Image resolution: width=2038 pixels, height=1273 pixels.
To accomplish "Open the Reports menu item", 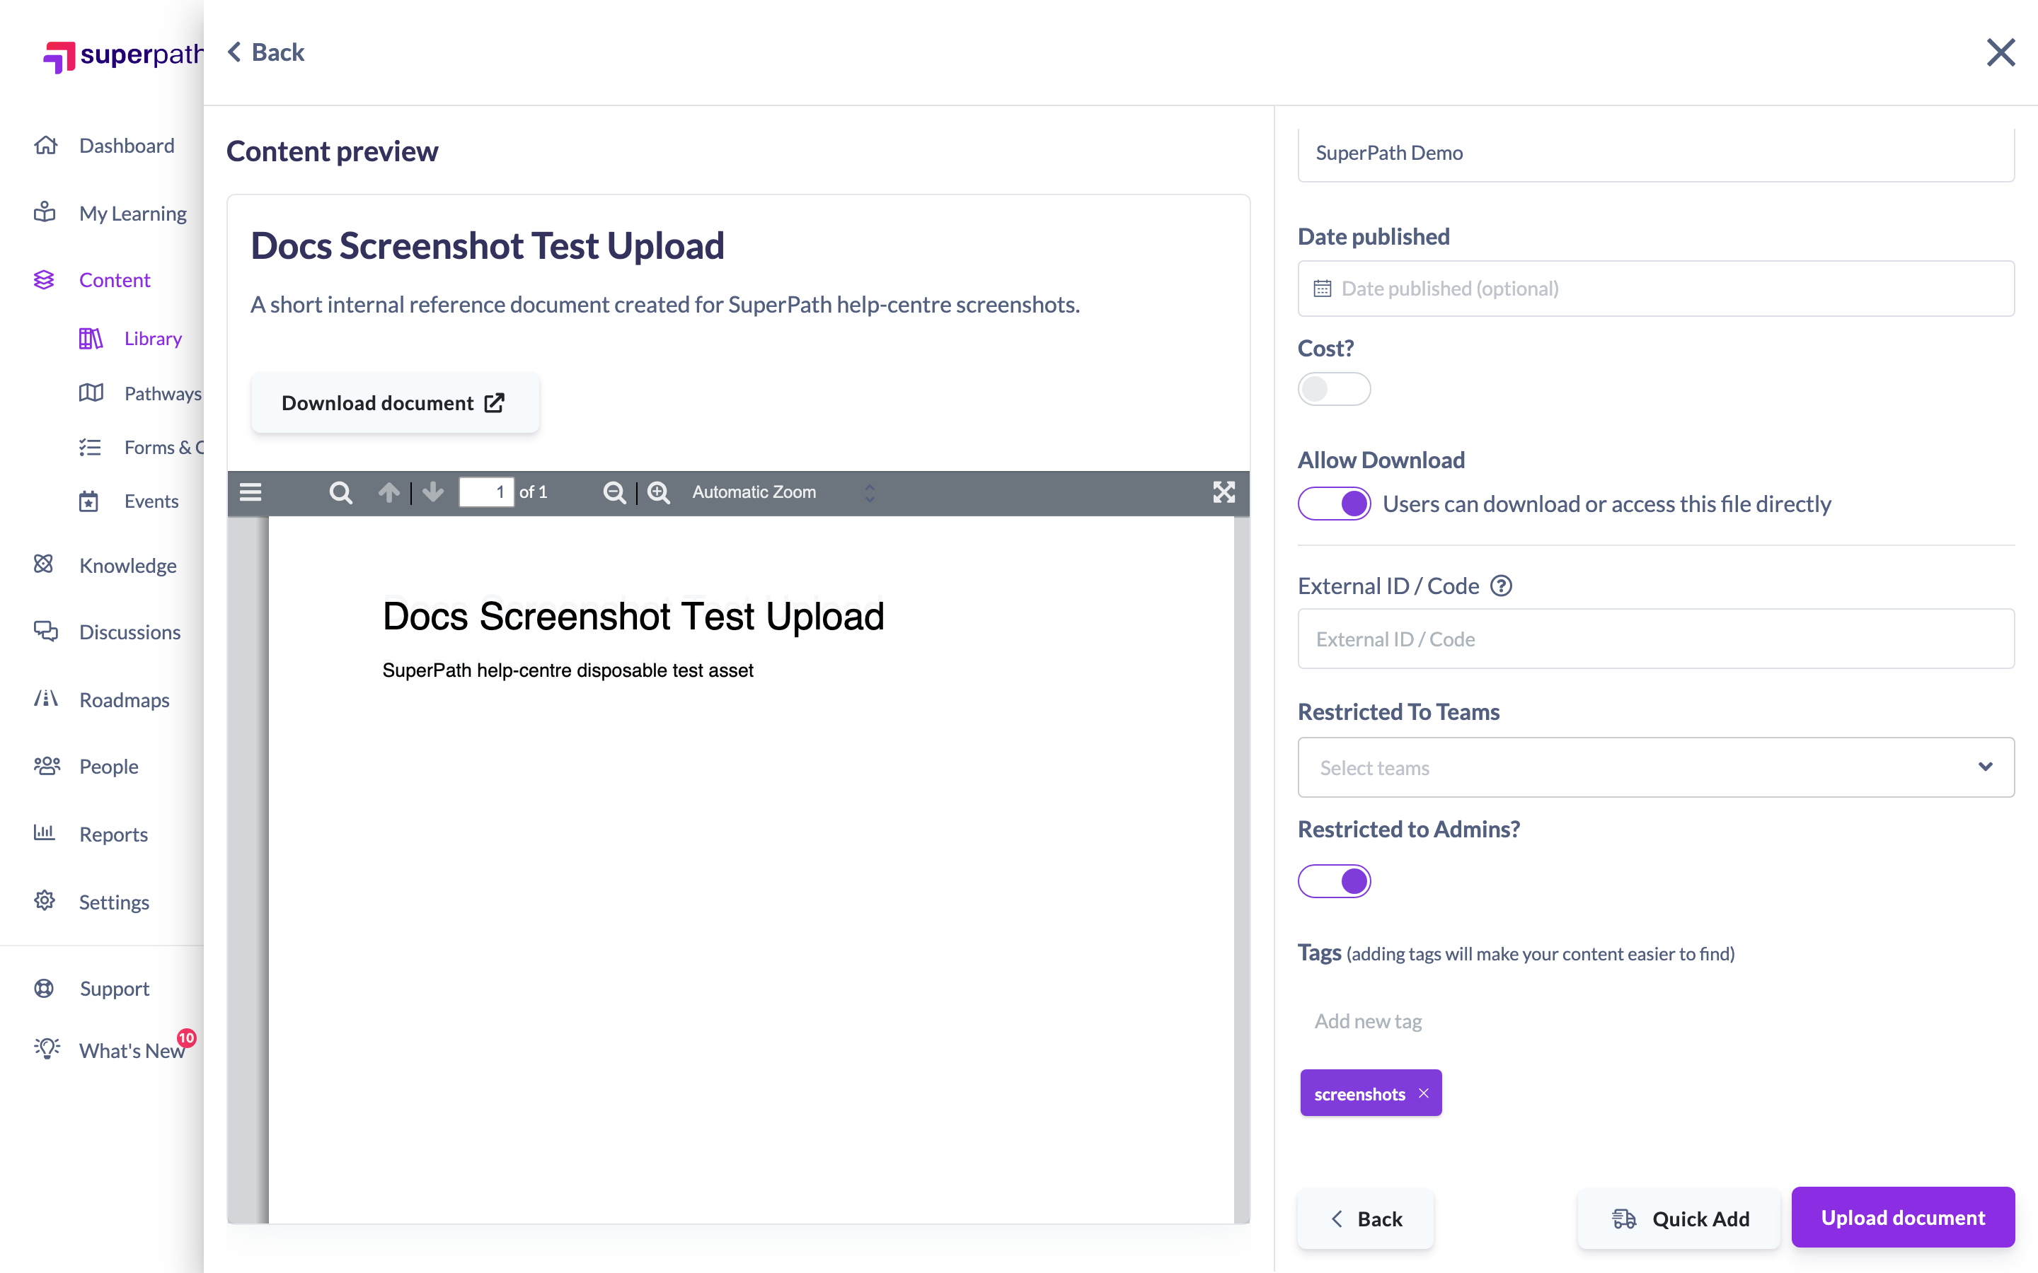I will [114, 835].
